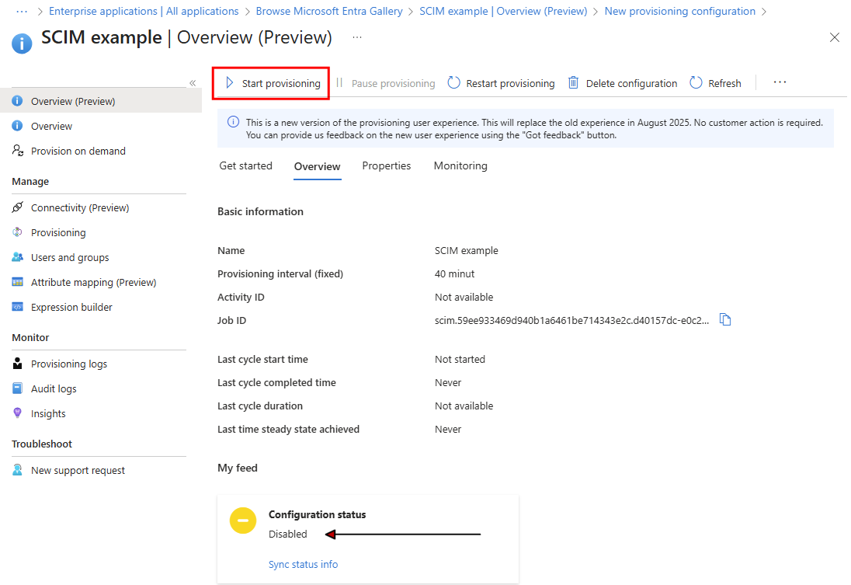The image size is (851, 585).
Task: Go to SCIM example Overview breadcrumb
Action: (x=503, y=11)
